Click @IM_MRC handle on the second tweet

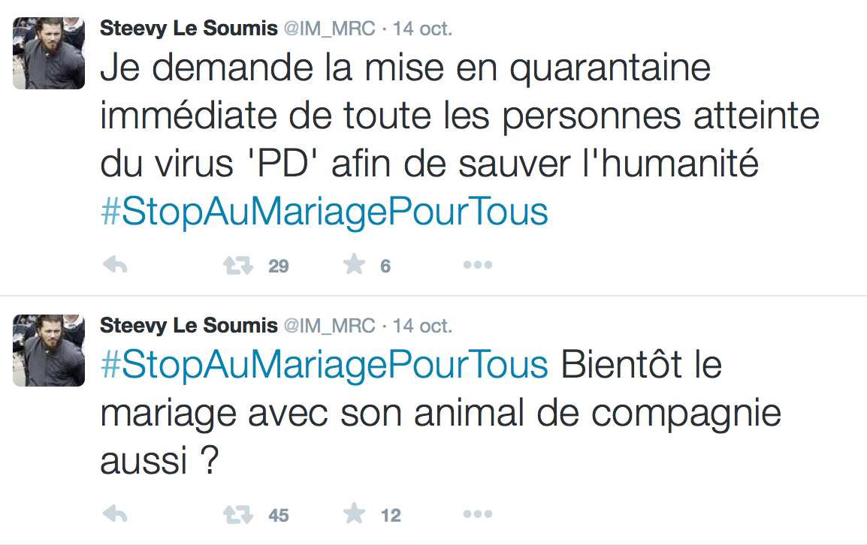(x=328, y=326)
